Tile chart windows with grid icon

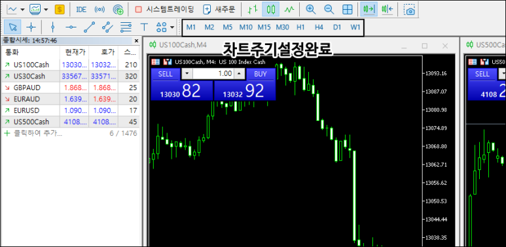tap(347, 10)
